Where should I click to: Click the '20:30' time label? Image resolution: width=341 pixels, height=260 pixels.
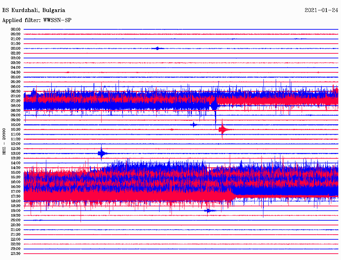[x=16, y=225]
